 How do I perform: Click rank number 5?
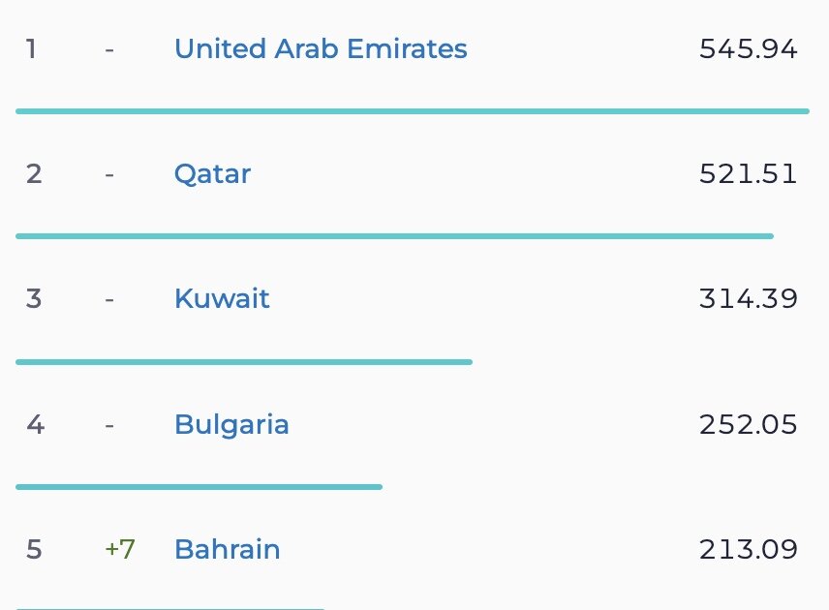point(34,550)
